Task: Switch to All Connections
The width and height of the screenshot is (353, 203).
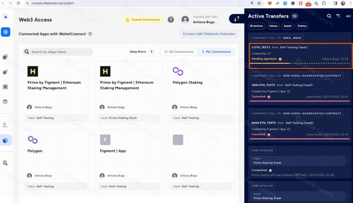Action: pos(179,52)
